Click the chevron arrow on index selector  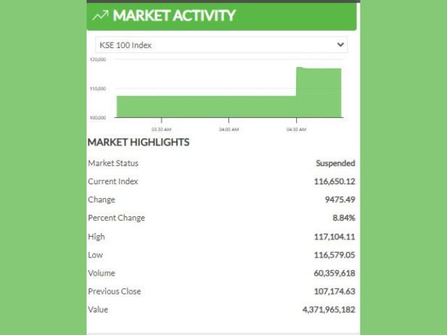click(340, 45)
